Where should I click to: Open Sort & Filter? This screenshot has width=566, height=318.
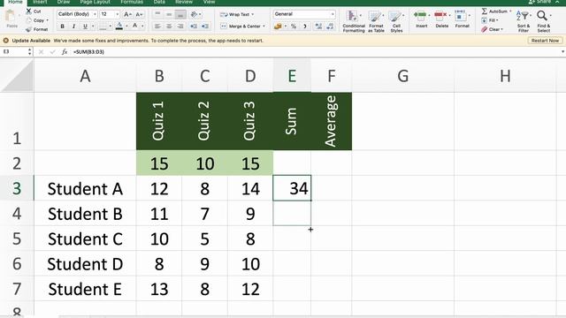click(x=524, y=21)
